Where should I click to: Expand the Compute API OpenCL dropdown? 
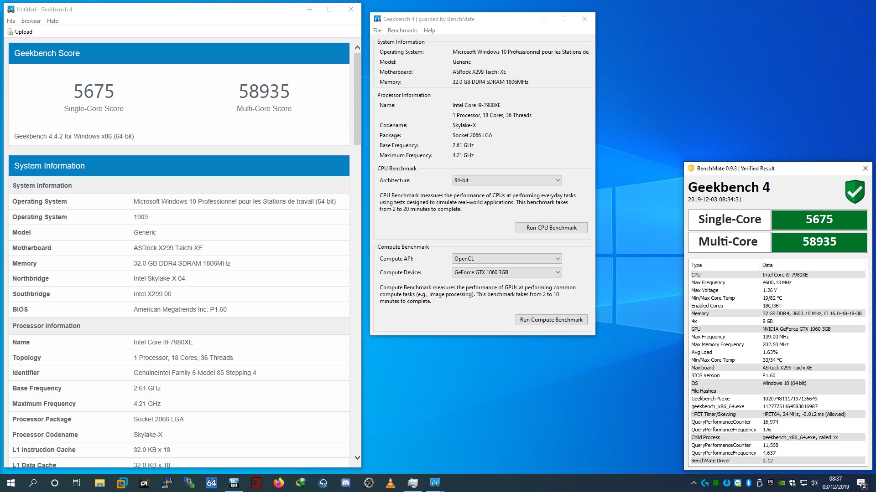point(507,259)
